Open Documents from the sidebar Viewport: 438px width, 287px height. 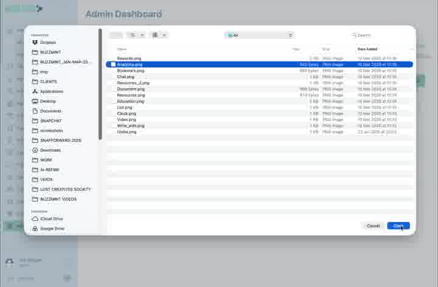(46, 111)
